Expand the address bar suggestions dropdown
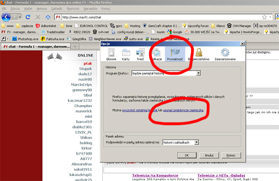279x181 pixels. pyautogui.click(x=196, y=142)
